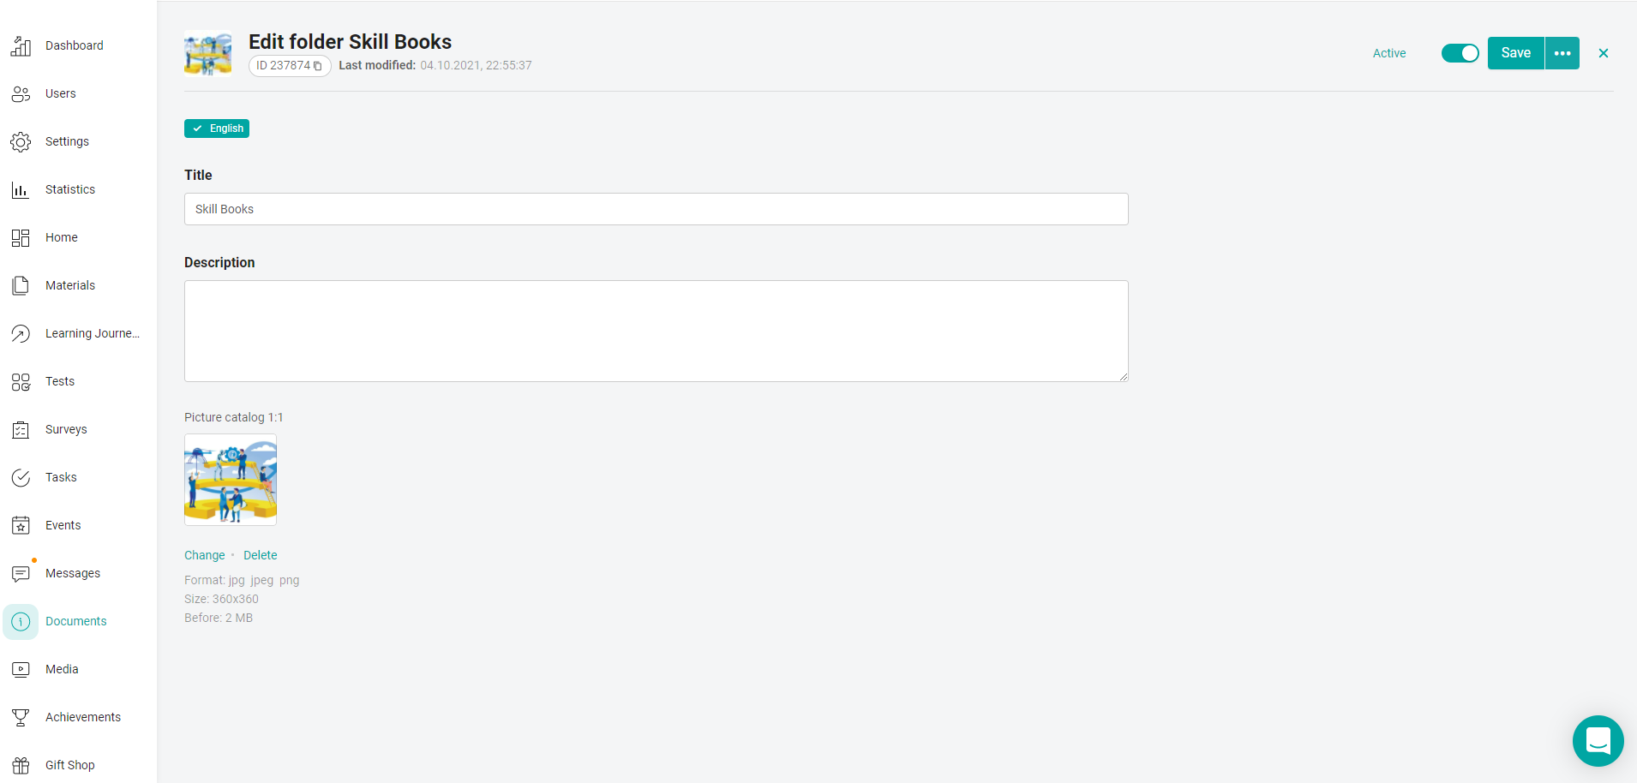This screenshot has height=783, width=1637.
Task: Expand the three-dots options next to Save
Action: point(1562,53)
